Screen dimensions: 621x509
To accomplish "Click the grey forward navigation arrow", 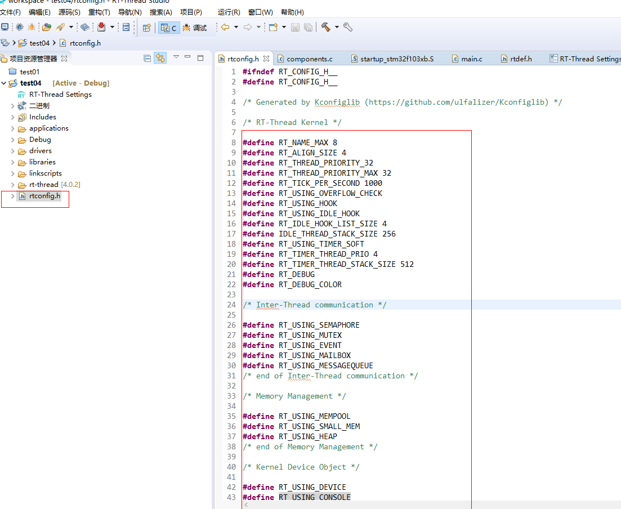I will click(x=248, y=27).
